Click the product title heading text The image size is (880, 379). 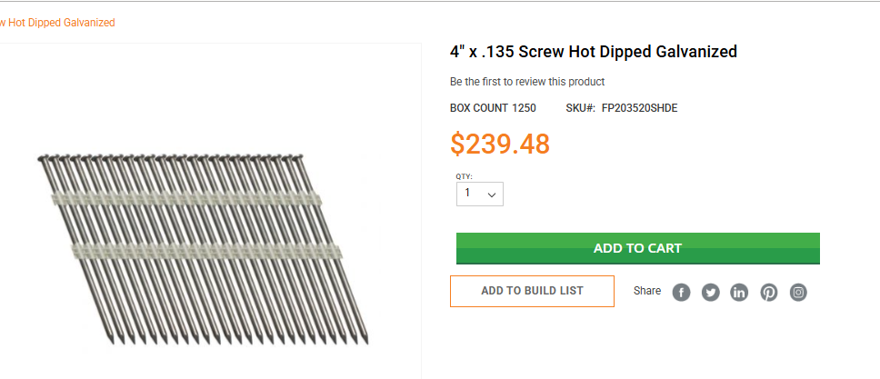click(593, 52)
